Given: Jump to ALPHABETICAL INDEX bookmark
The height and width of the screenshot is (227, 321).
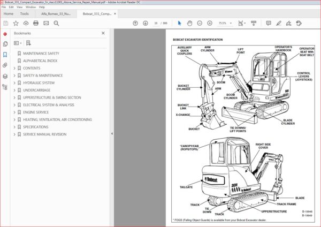Looking at the screenshot, I should click(x=40, y=60).
